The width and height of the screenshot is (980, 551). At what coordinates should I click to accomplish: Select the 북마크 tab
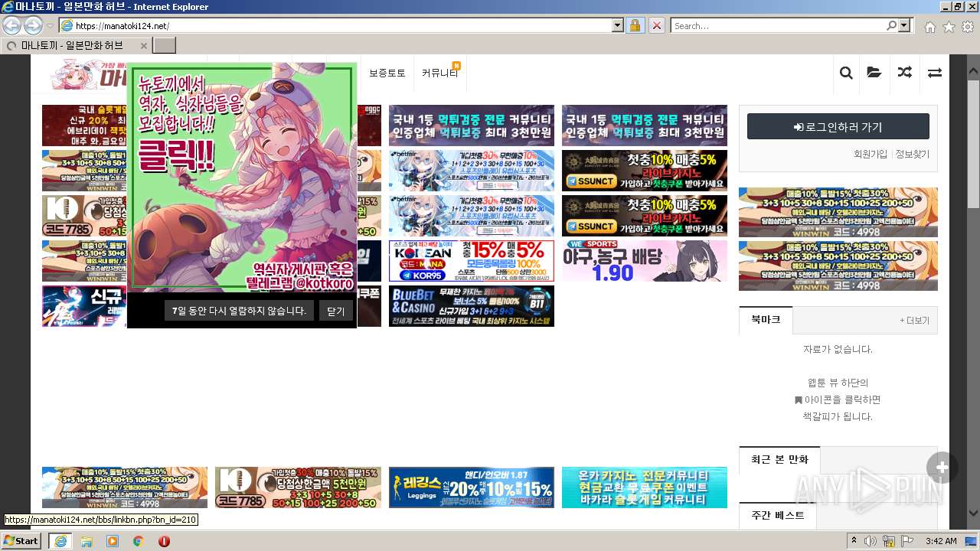(x=766, y=320)
